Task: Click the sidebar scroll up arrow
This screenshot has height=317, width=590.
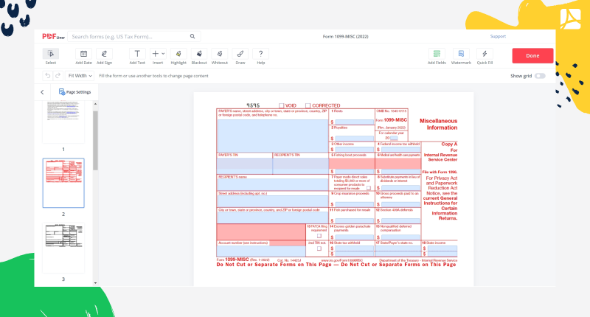Action: [95, 104]
